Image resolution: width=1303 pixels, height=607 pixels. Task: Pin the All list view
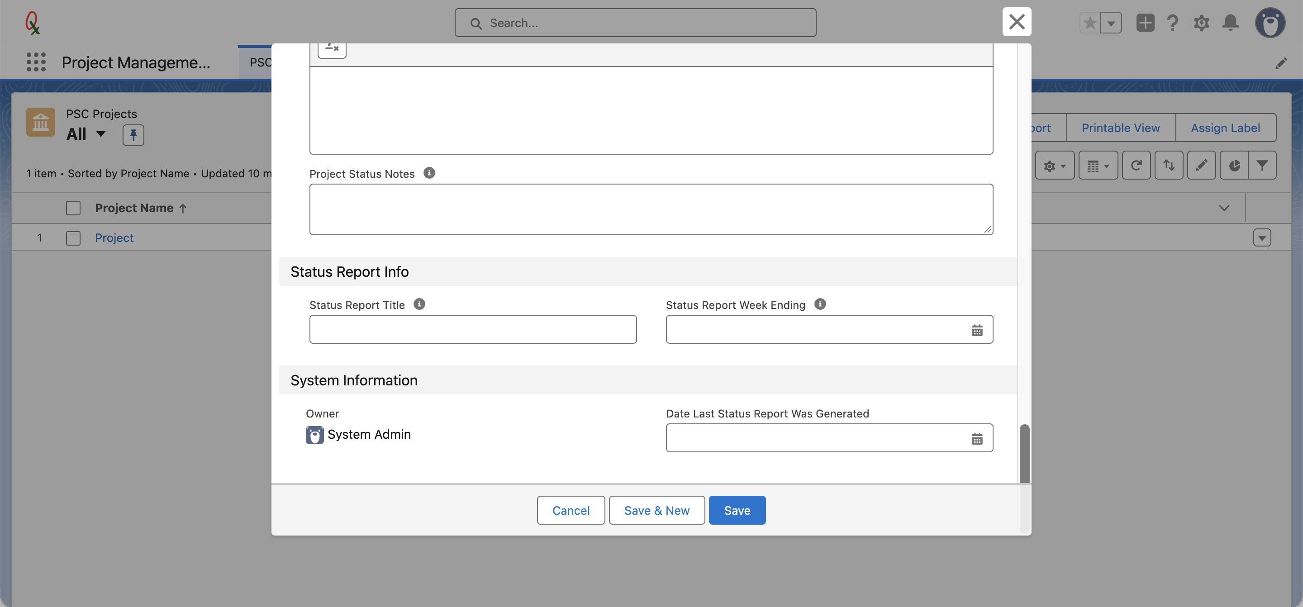133,135
